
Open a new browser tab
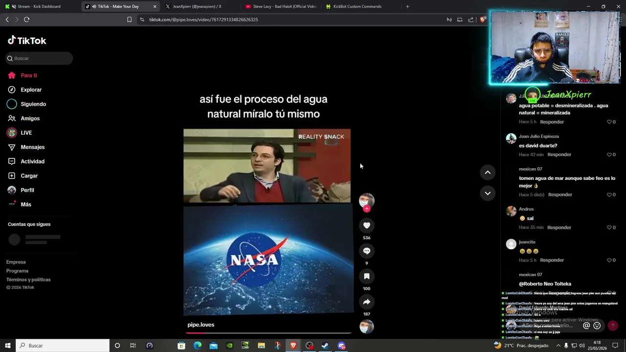407,6
